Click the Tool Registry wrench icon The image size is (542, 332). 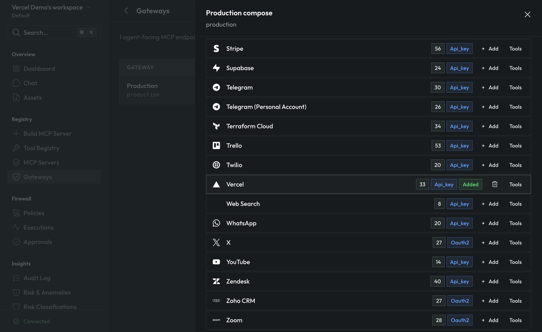pyautogui.click(x=16, y=148)
